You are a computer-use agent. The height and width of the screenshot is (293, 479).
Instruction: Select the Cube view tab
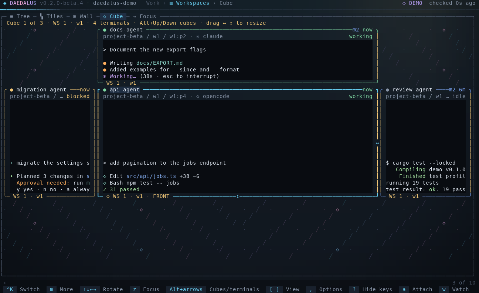(x=113, y=16)
